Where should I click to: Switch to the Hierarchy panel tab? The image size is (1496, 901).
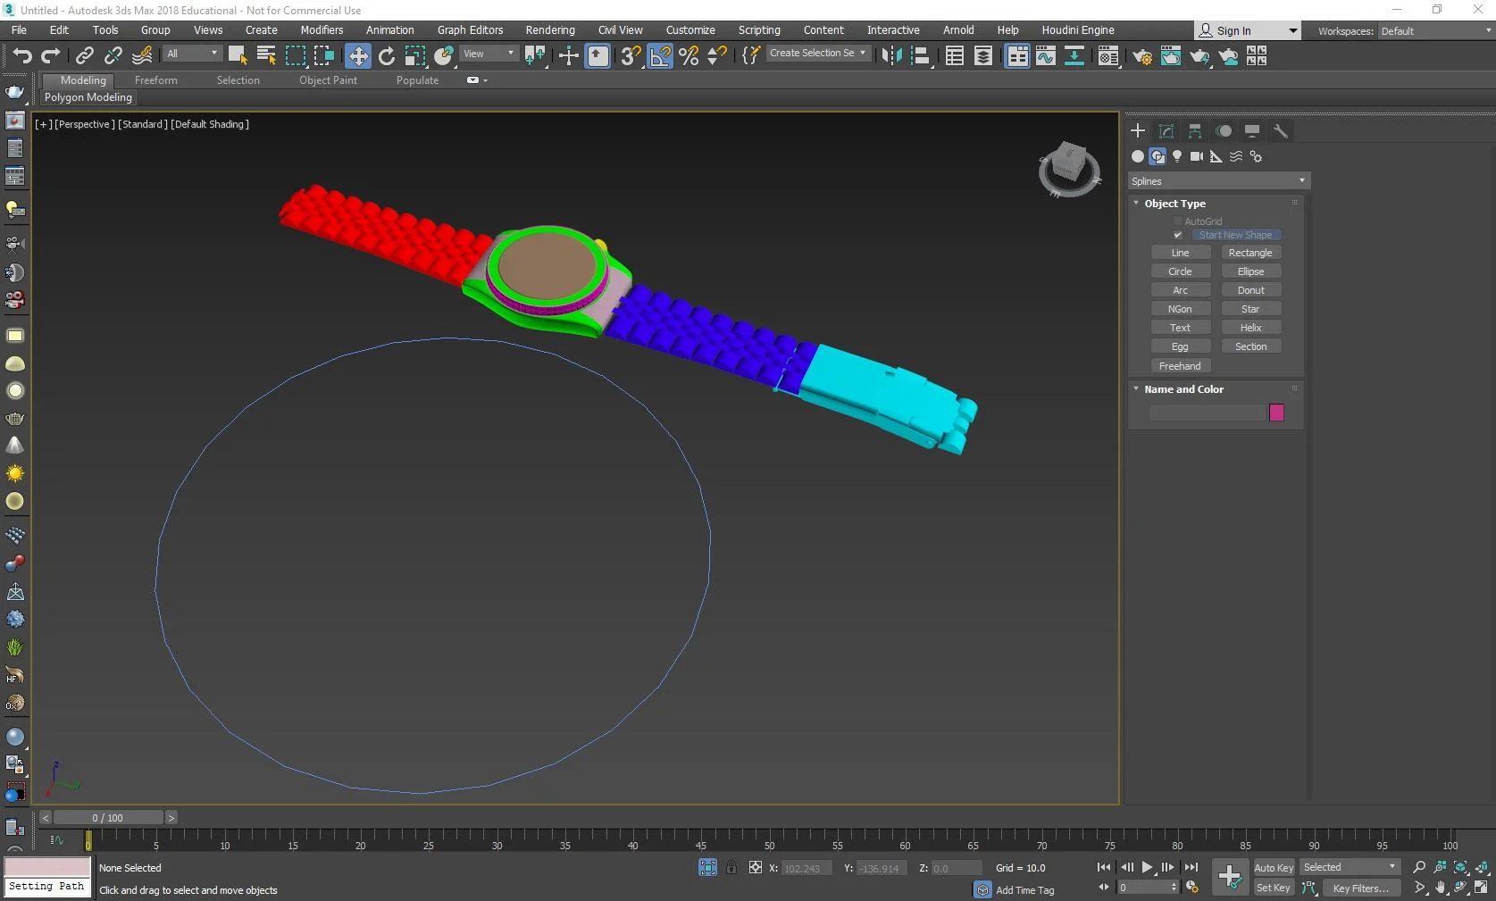click(x=1195, y=131)
